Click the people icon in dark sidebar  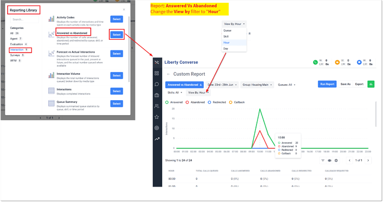click(x=157, y=106)
